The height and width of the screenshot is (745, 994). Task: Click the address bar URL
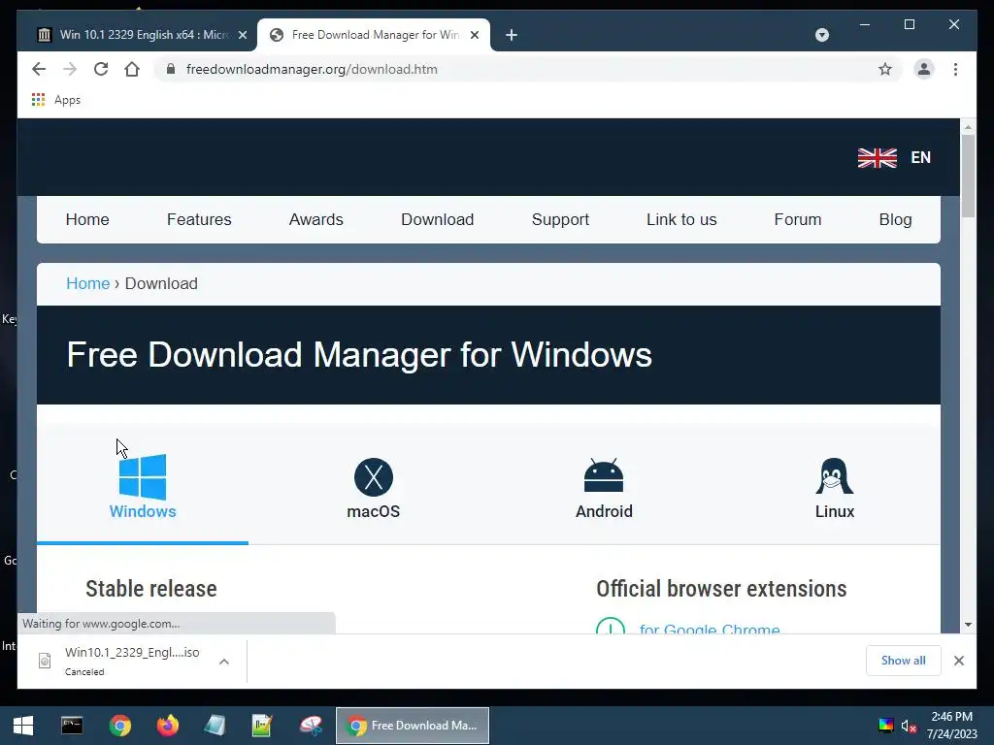click(312, 69)
